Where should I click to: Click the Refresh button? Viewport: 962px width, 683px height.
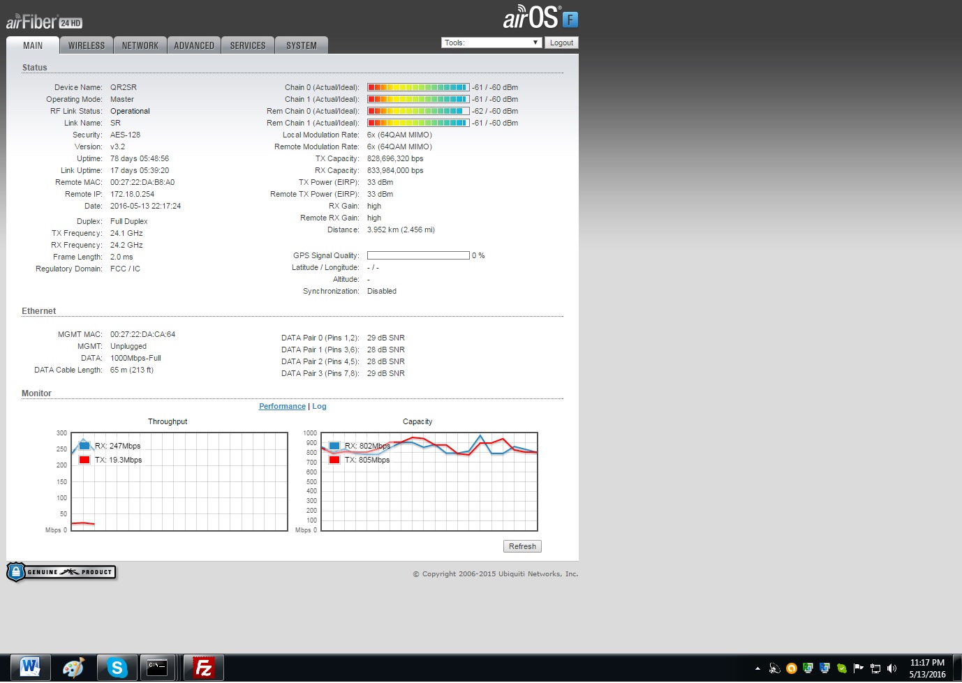point(522,546)
